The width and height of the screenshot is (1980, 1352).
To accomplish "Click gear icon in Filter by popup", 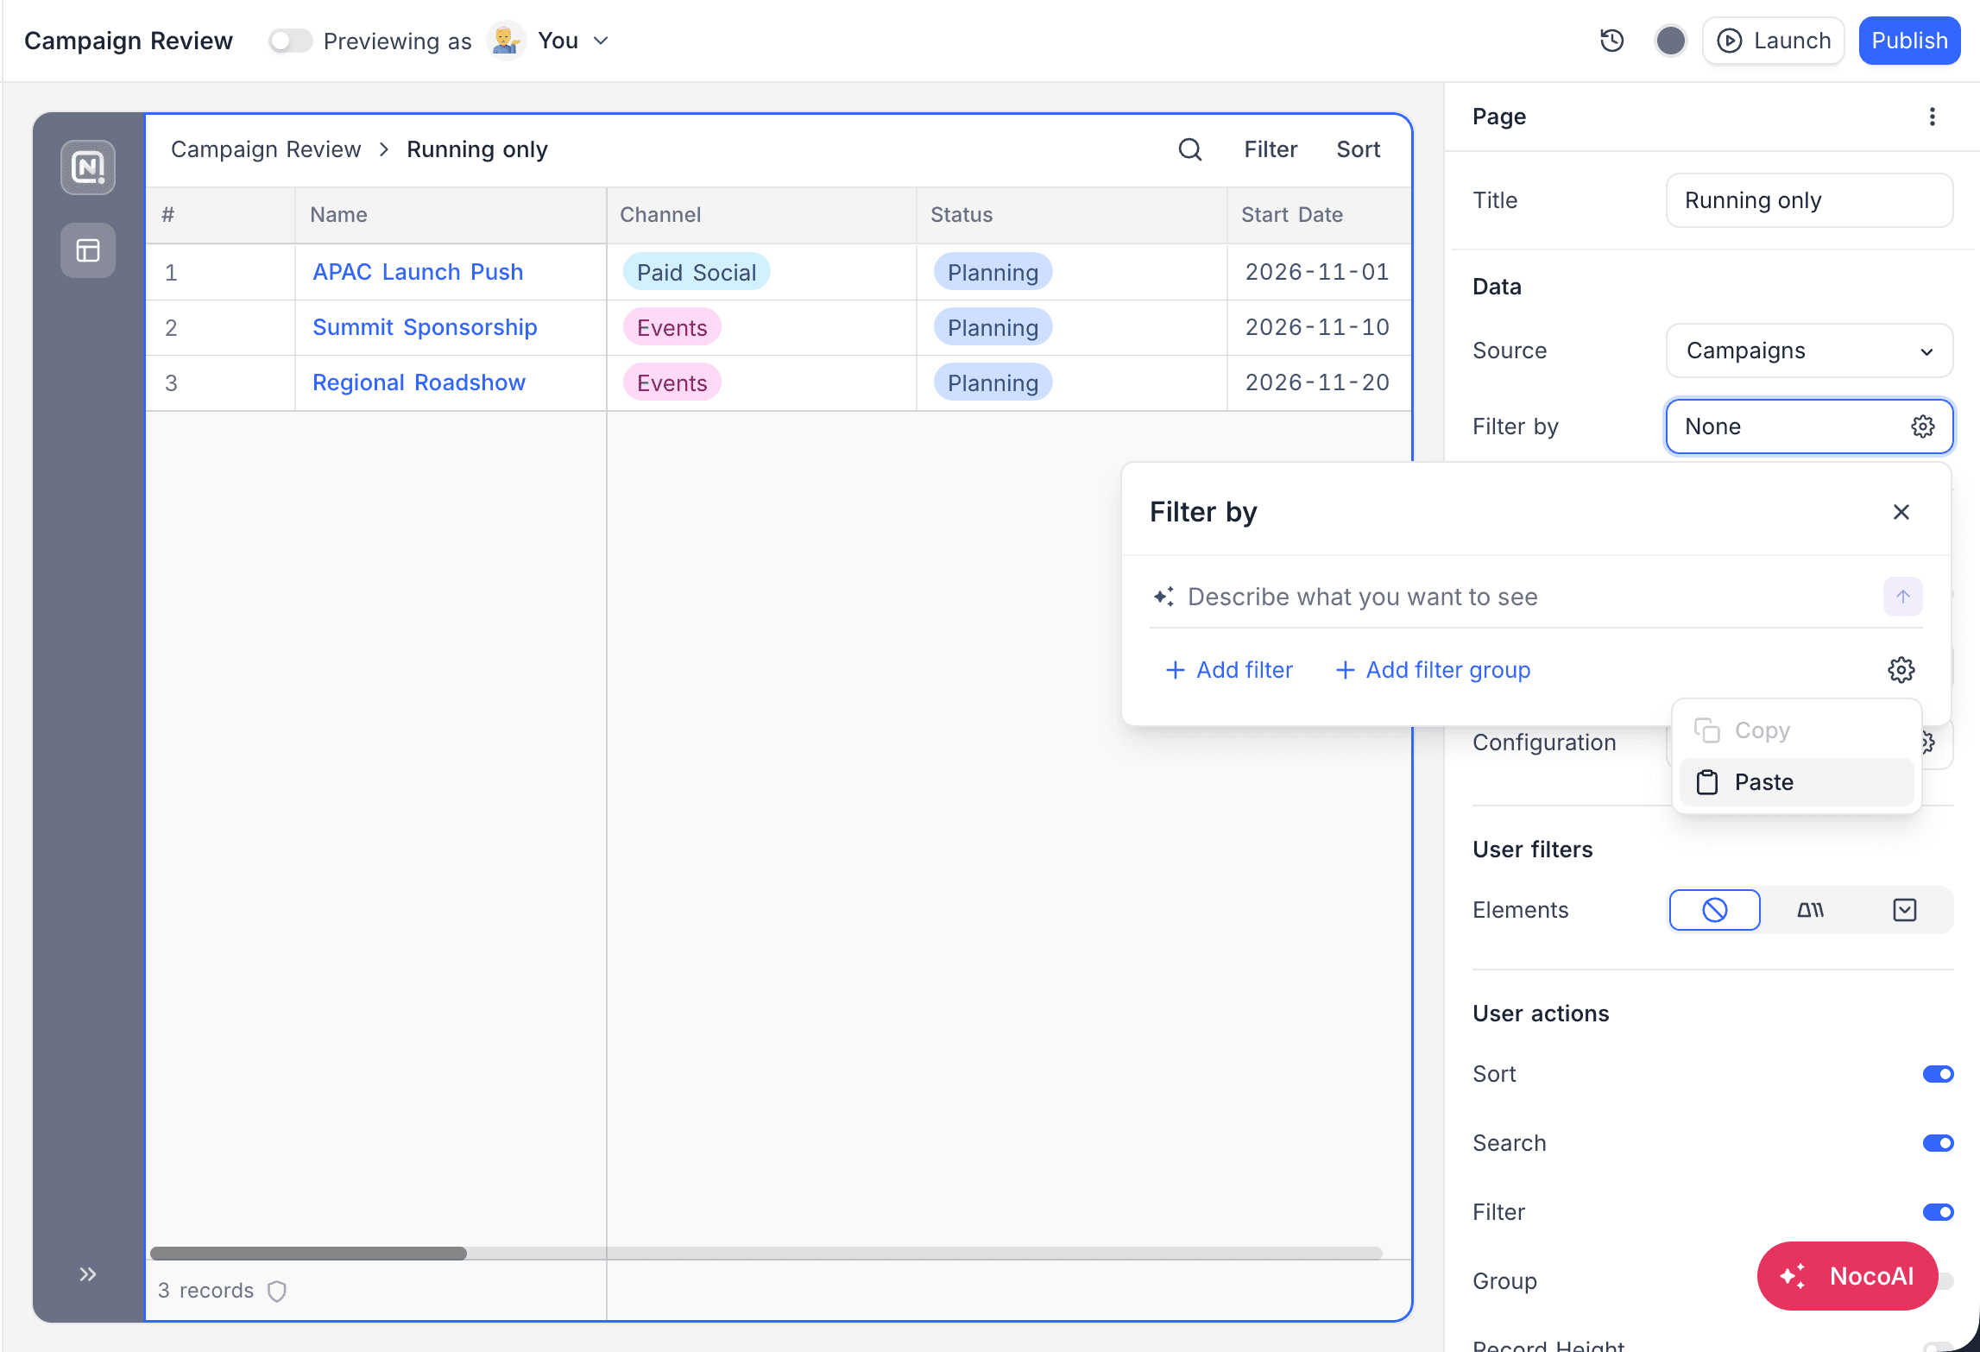I will click(1901, 670).
